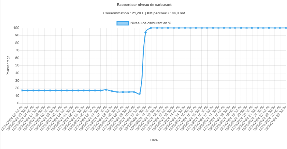Image resolution: width=287 pixels, height=149 pixels.
Task: Click the 100 label on the y-axis
Action: (x=16, y=28)
